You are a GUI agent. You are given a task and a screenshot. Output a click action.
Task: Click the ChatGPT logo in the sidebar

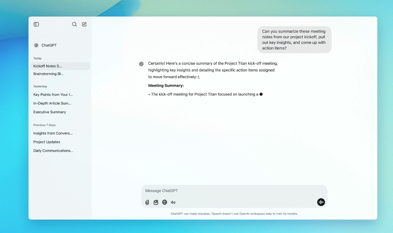click(36, 45)
